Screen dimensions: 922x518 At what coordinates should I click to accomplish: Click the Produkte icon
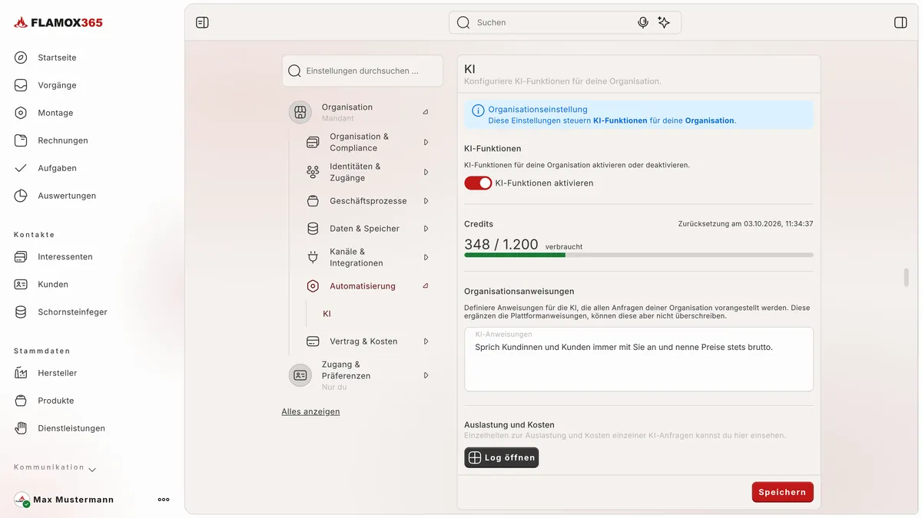tap(22, 401)
